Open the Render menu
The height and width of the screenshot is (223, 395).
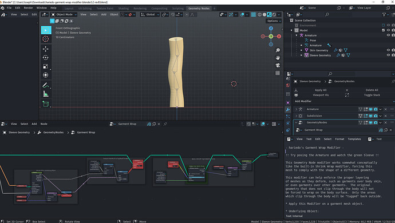[x=28, y=8]
